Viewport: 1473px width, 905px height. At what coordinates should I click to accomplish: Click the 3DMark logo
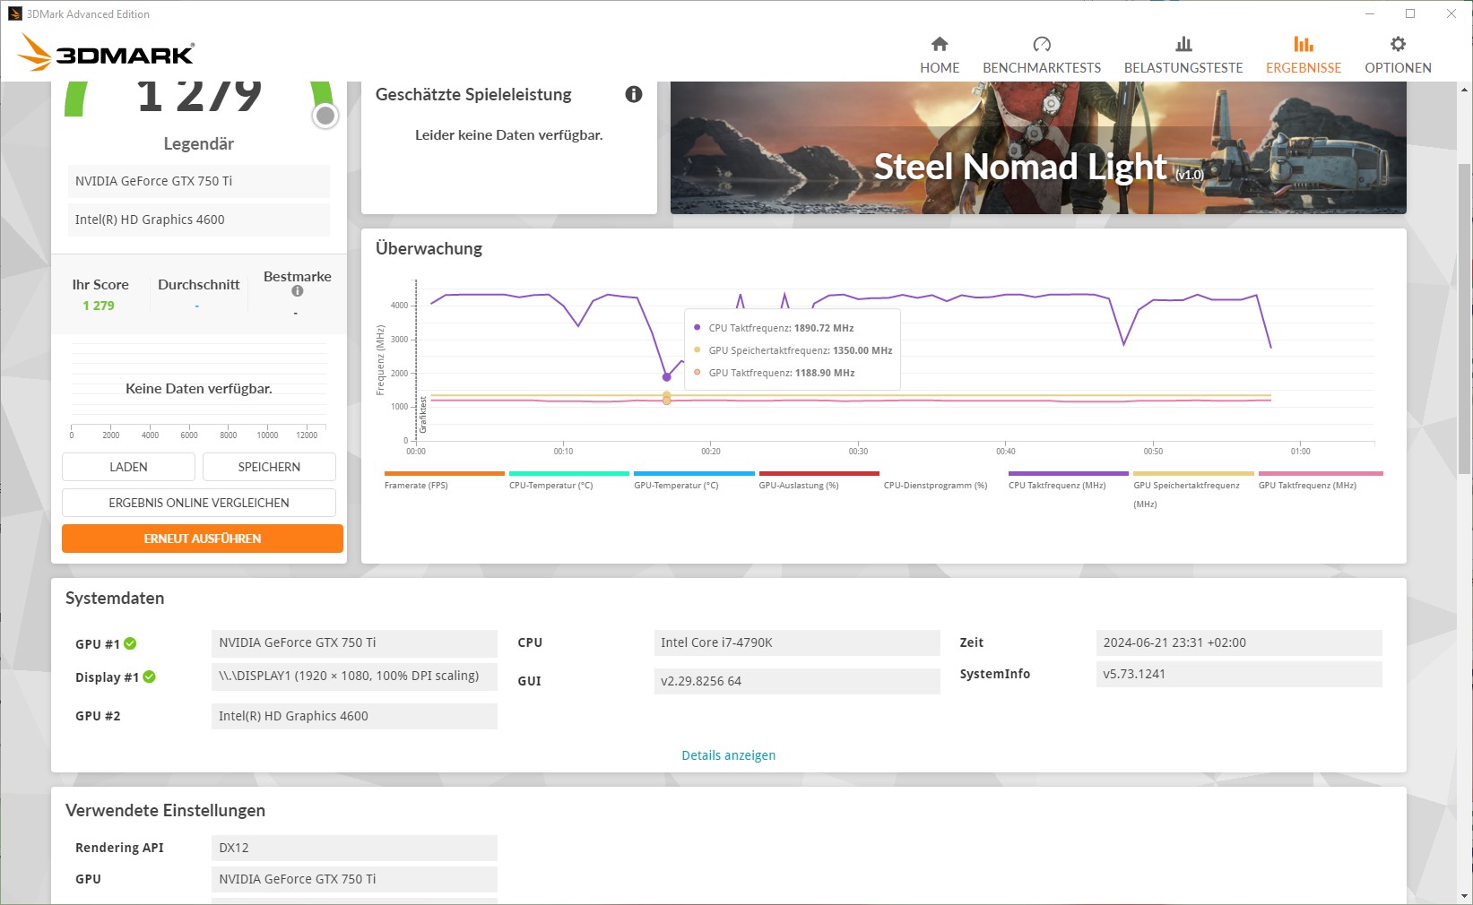coord(106,53)
